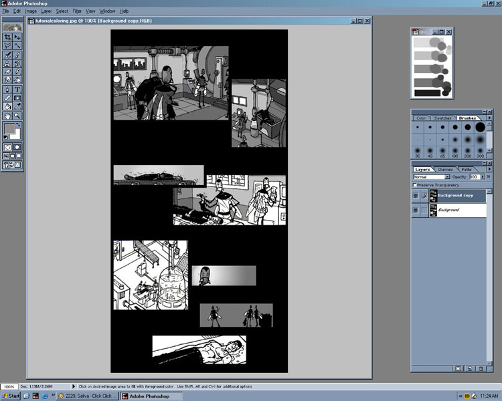Open the Filter menu
Viewport: 502px width, 401px height.
tap(77, 11)
